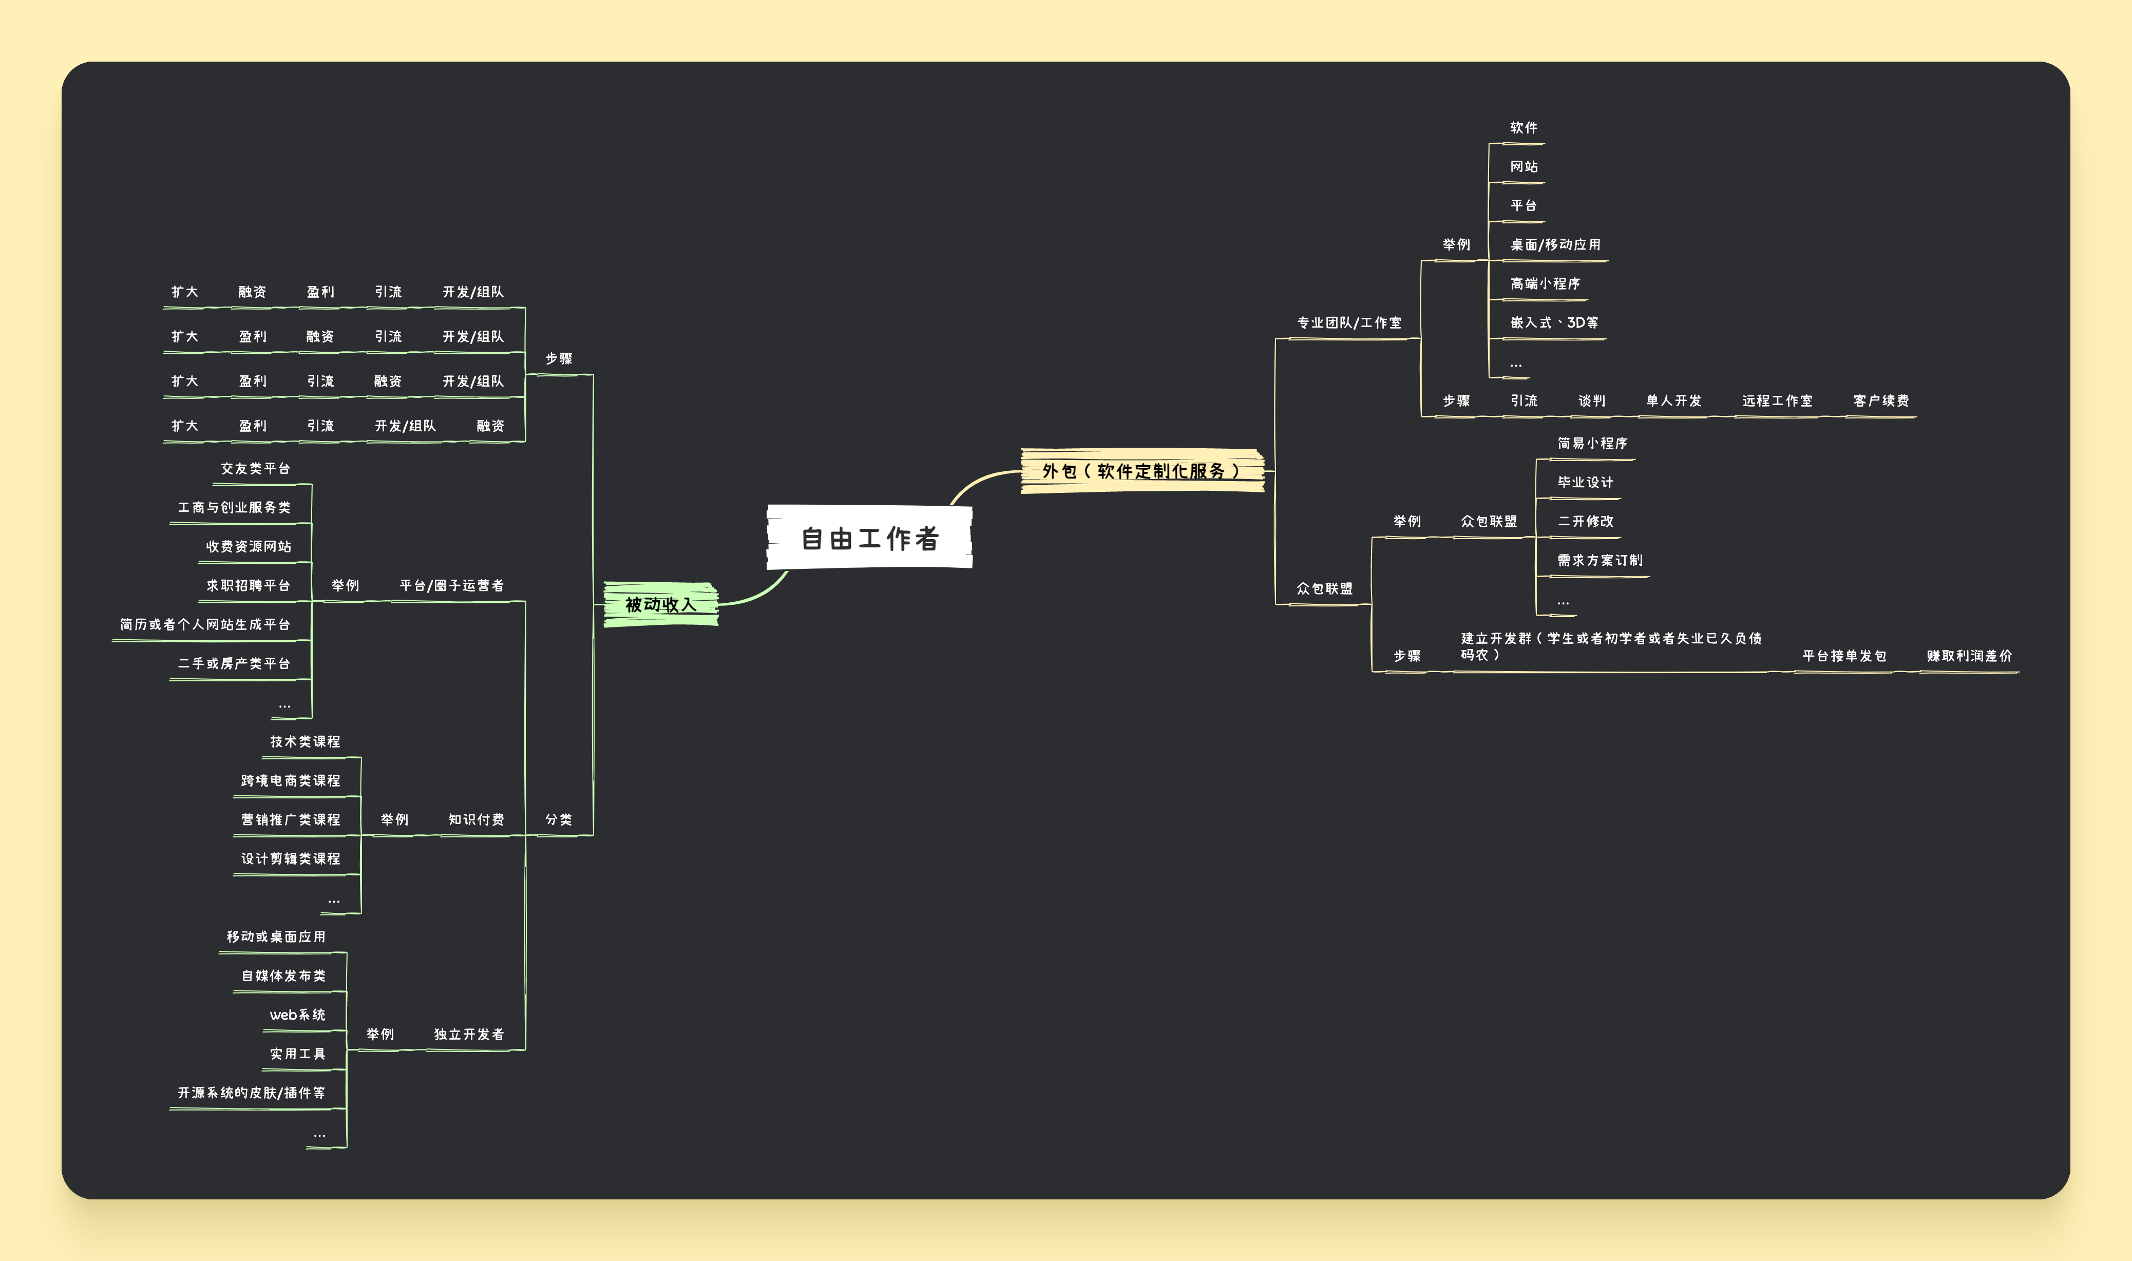Select the 营销推广类课程 node

click(291, 820)
